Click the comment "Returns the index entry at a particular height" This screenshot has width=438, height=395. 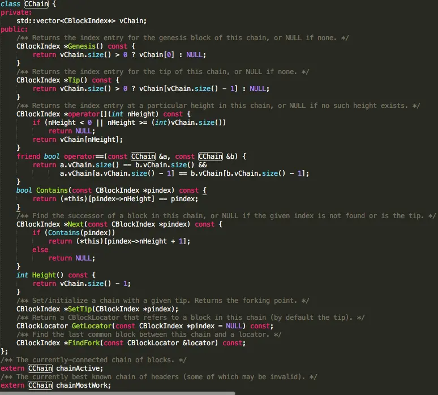tap(218, 106)
